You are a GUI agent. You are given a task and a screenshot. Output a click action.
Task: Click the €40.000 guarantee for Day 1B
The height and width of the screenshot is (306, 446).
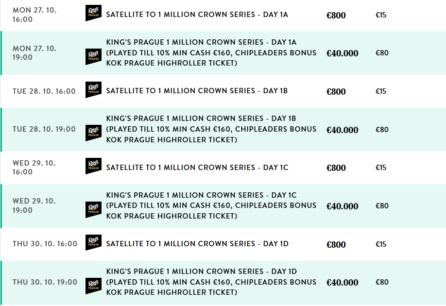[342, 130]
